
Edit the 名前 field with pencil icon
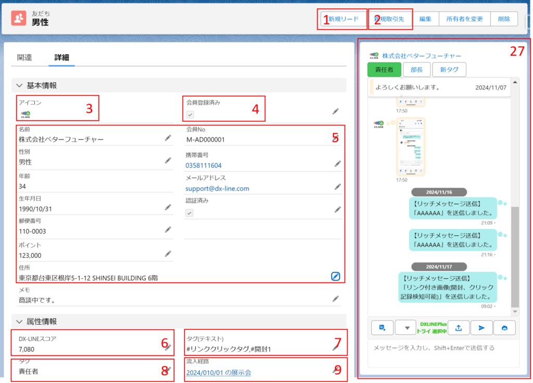point(168,138)
